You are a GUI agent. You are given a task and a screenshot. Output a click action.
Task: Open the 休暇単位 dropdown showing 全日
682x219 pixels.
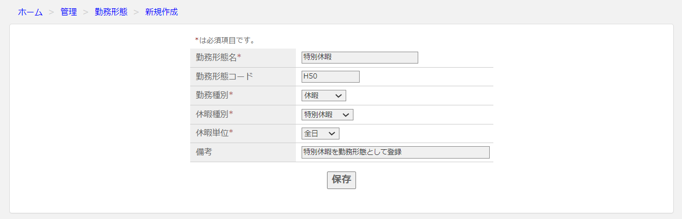click(320, 133)
